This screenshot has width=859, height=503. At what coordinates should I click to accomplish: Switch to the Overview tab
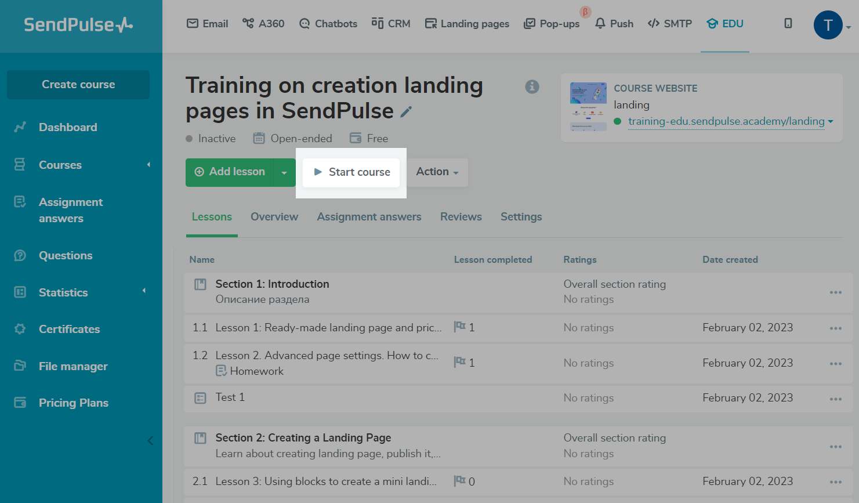274,217
